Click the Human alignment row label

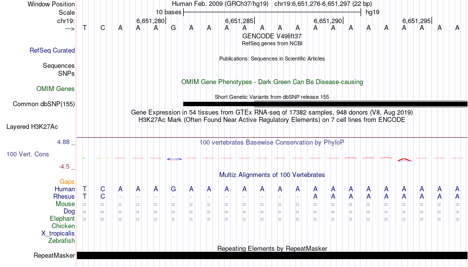click(x=65, y=189)
